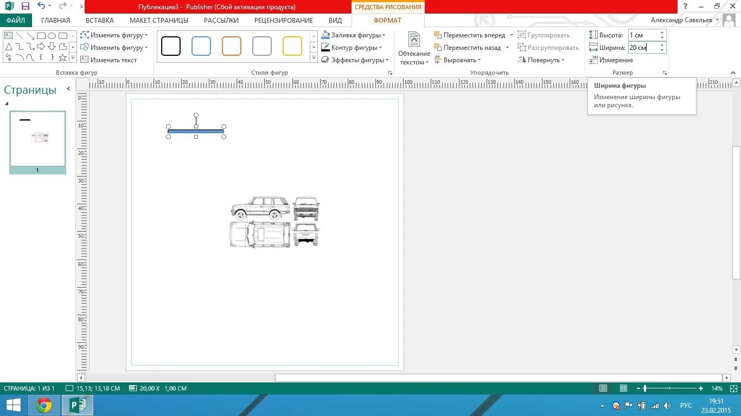Screen dimensions: 741x416
Task: Open Google Chrome from taskbar
Action: [x=44, y=405]
